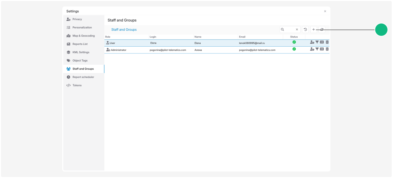Click the Staff and Groups breadcrumb link
The width and height of the screenshot is (395, 178).
[124, 30]
